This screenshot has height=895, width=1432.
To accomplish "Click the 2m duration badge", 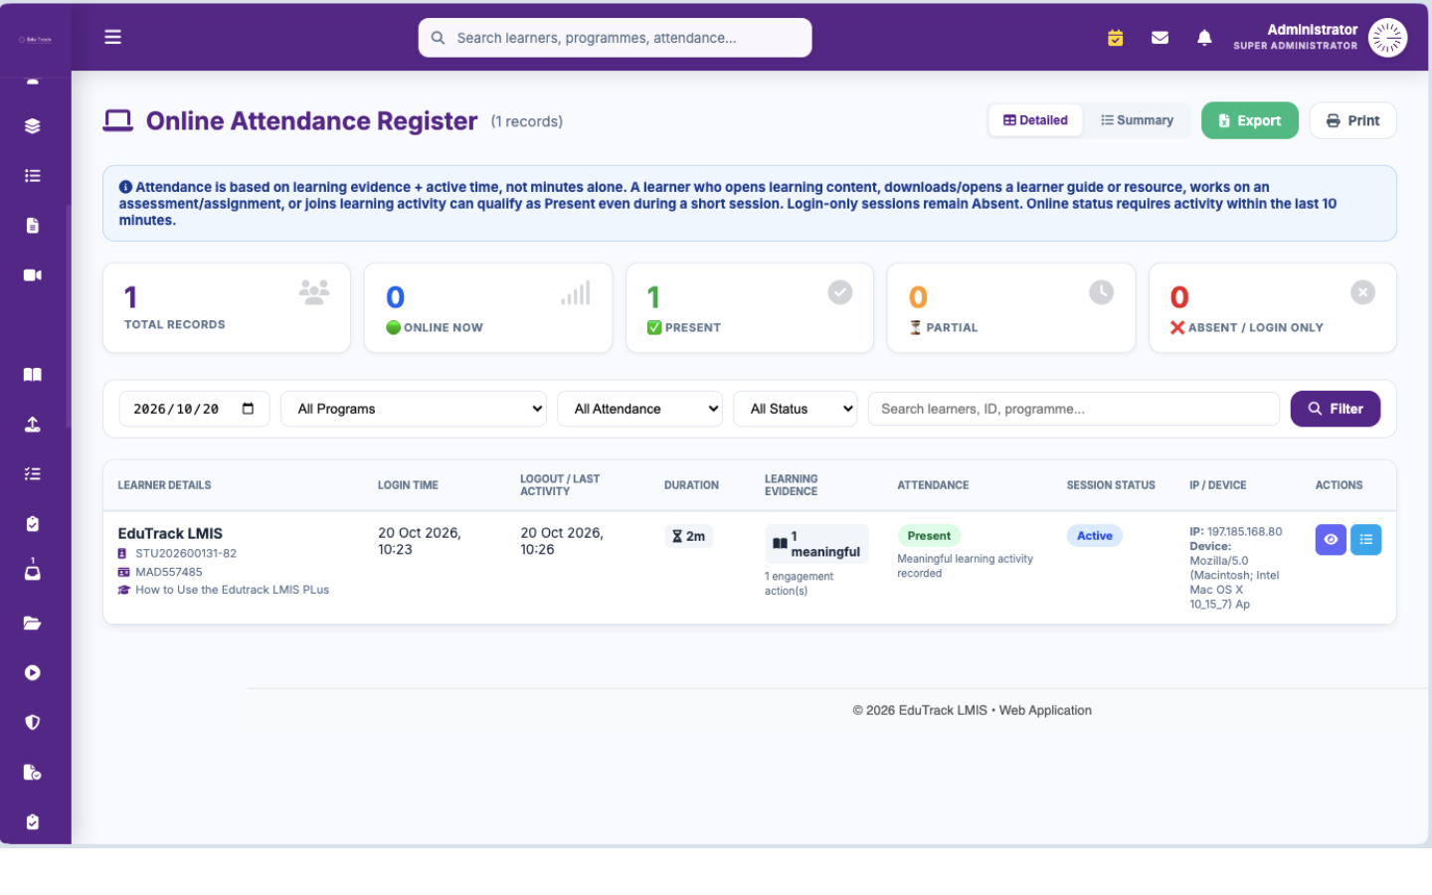I will click(x=689, y=536).
